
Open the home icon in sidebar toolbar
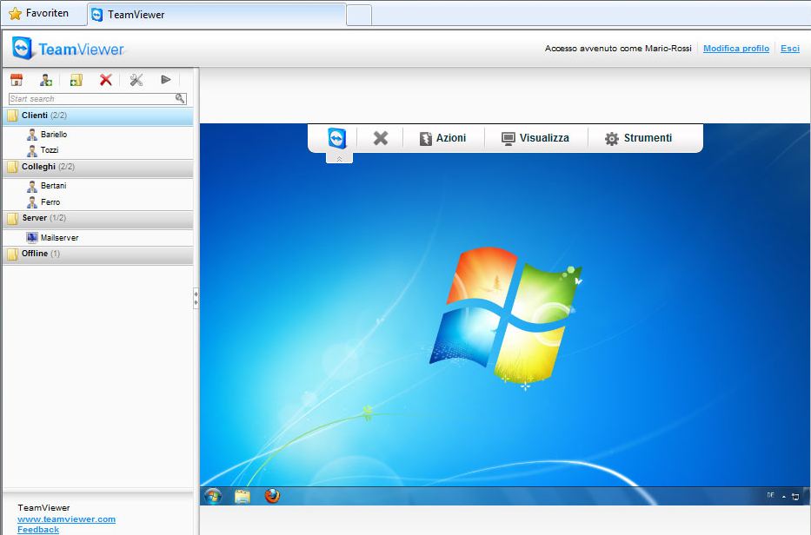tap(17, 80)
